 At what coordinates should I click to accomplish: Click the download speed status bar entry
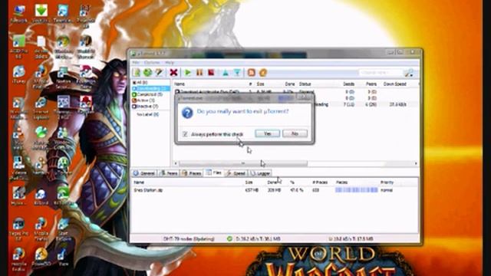(x=259, y=238)
